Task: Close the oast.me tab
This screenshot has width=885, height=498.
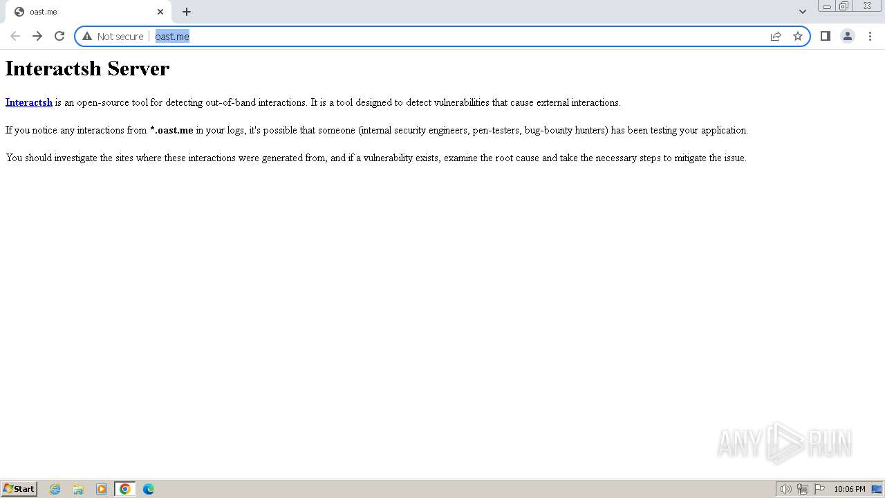Action: coord(160,12)
